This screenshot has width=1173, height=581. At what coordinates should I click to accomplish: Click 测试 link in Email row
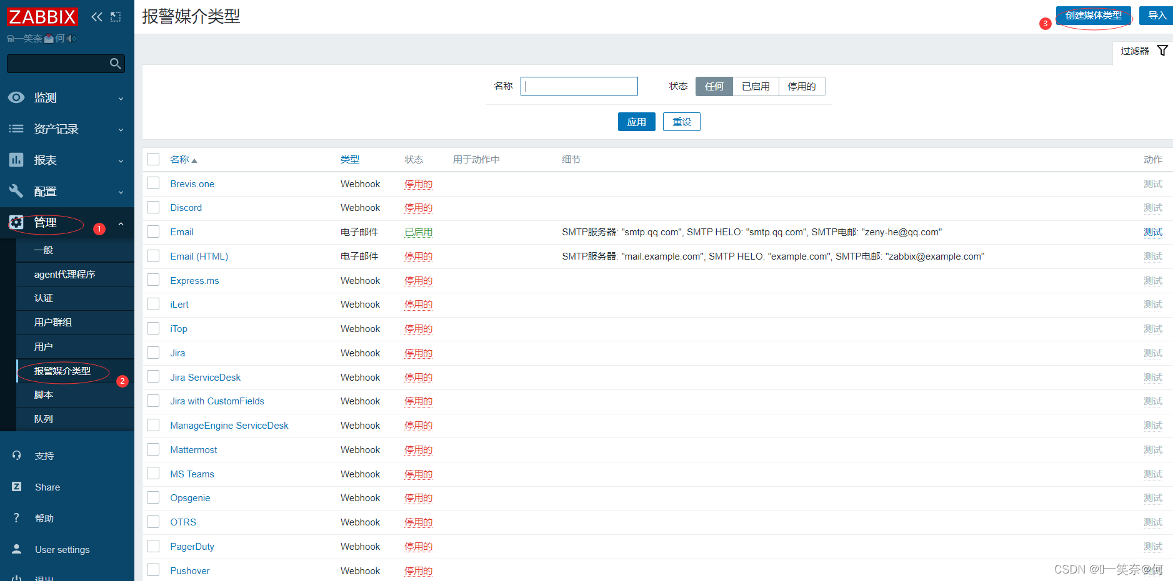click(x=1153, y=232)
